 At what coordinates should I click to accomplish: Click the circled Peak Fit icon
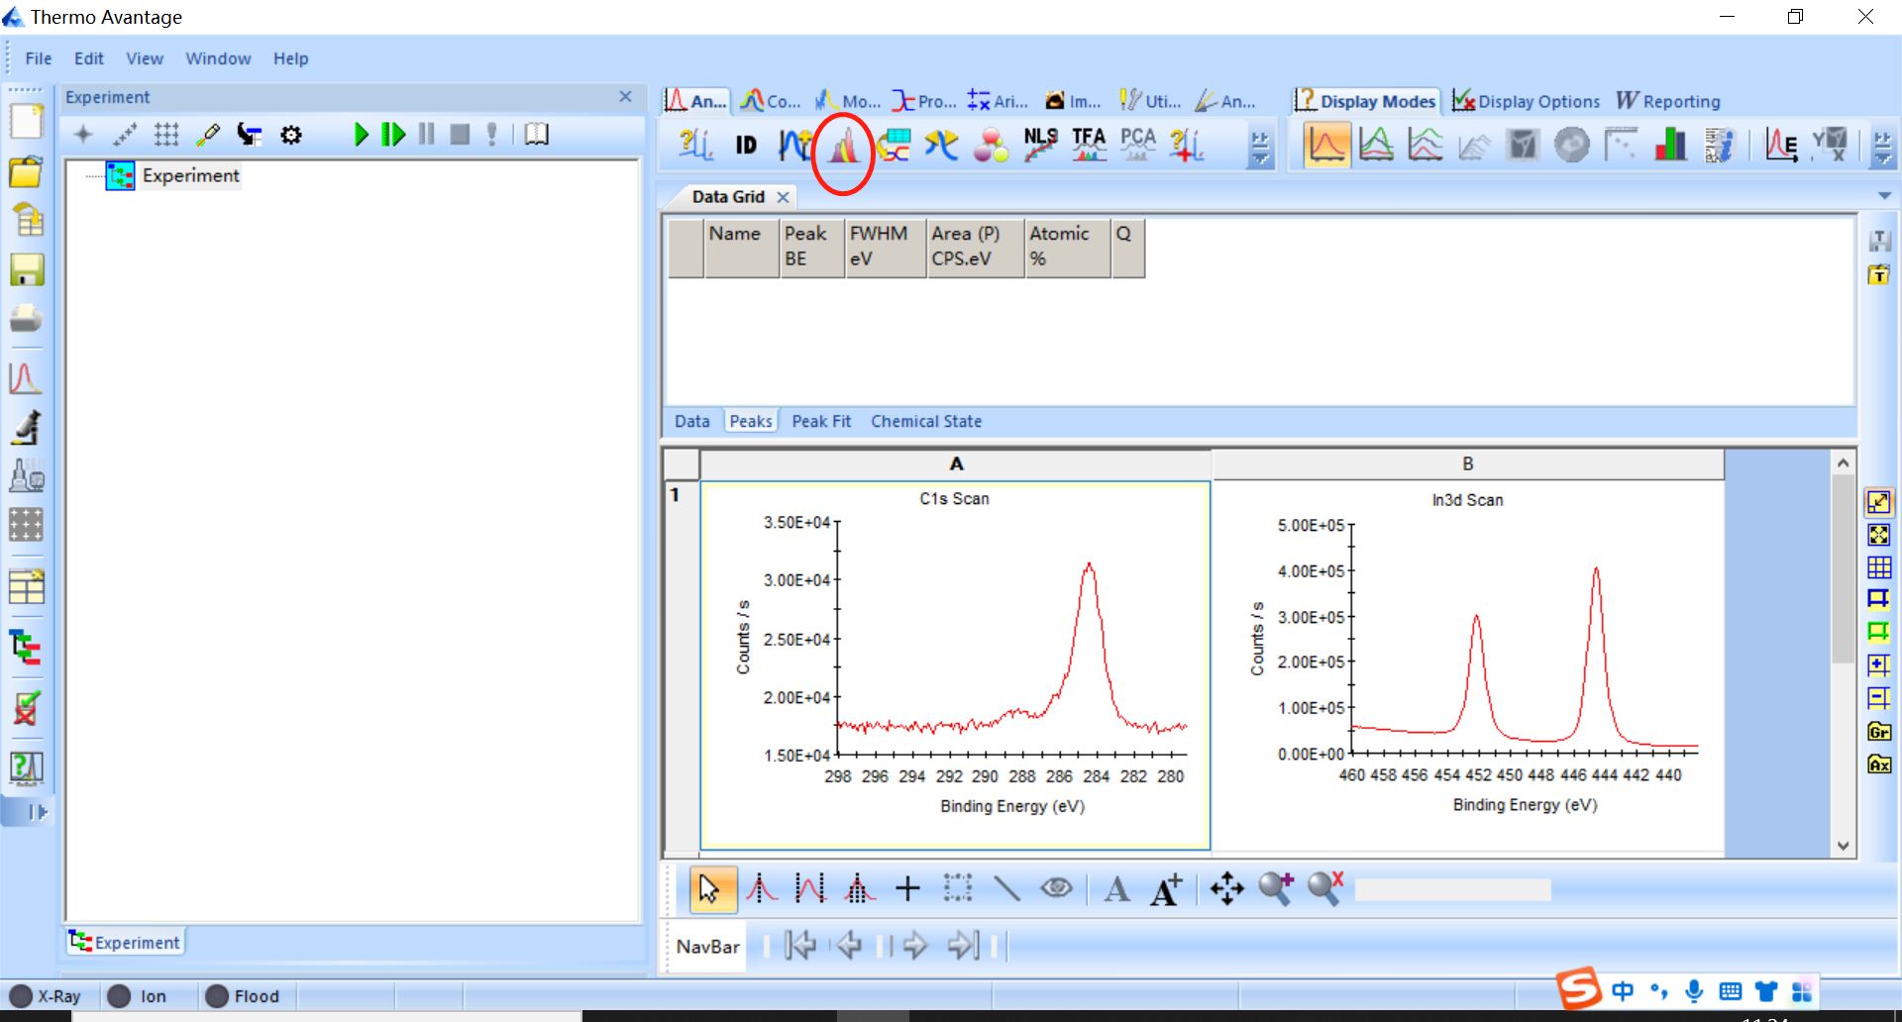tap(843, 147)
